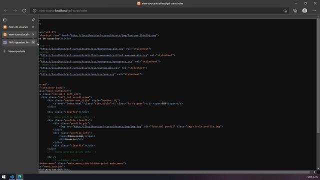Viewport: 320px width, 180px height.
Task: Click the vertical scrollbar thumb
Action: 318,75
